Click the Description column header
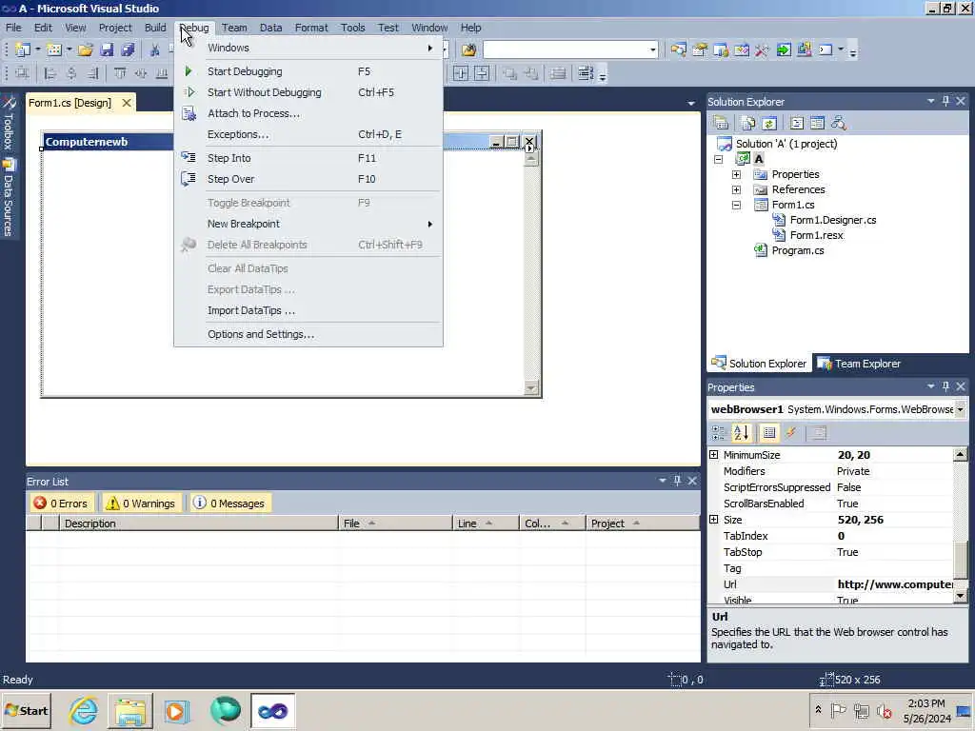 (x=198, y=524)
